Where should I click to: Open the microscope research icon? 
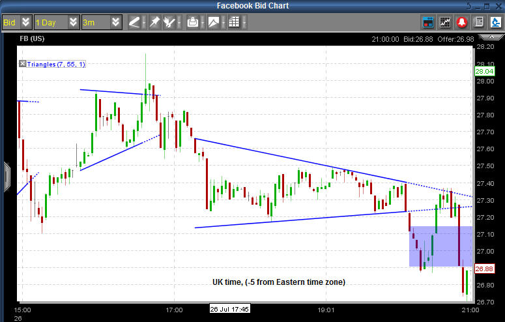coord(495,22)
